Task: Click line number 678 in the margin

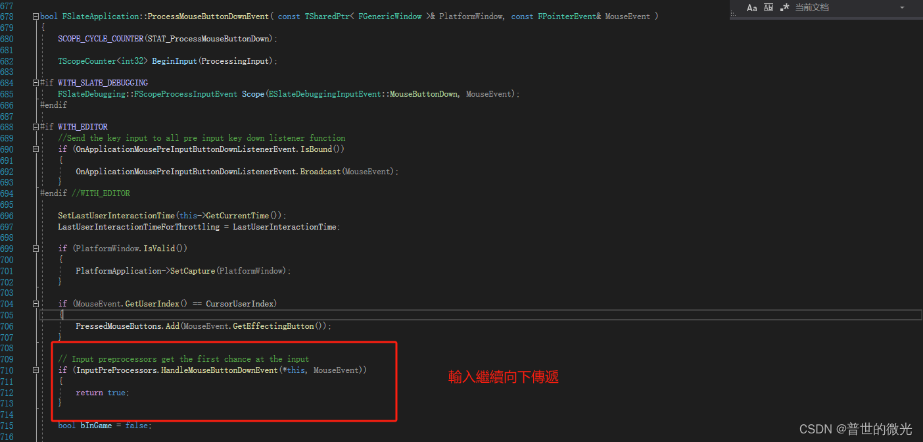Action: pos(7,16)
